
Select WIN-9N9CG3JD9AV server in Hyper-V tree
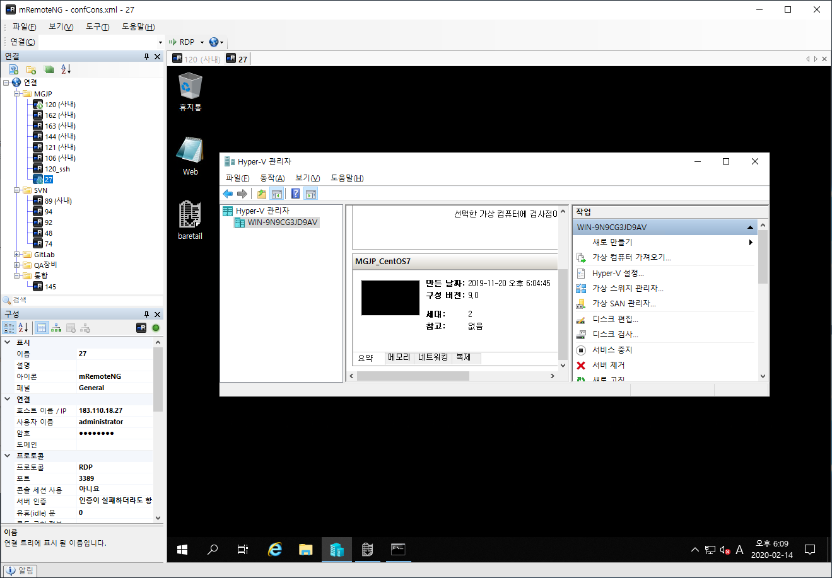[282, 223]
